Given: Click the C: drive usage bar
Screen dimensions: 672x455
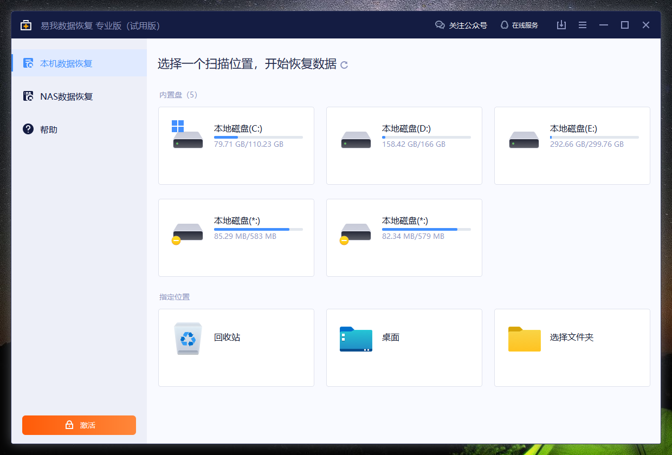Looking at the screenshot, I should 259,138.
